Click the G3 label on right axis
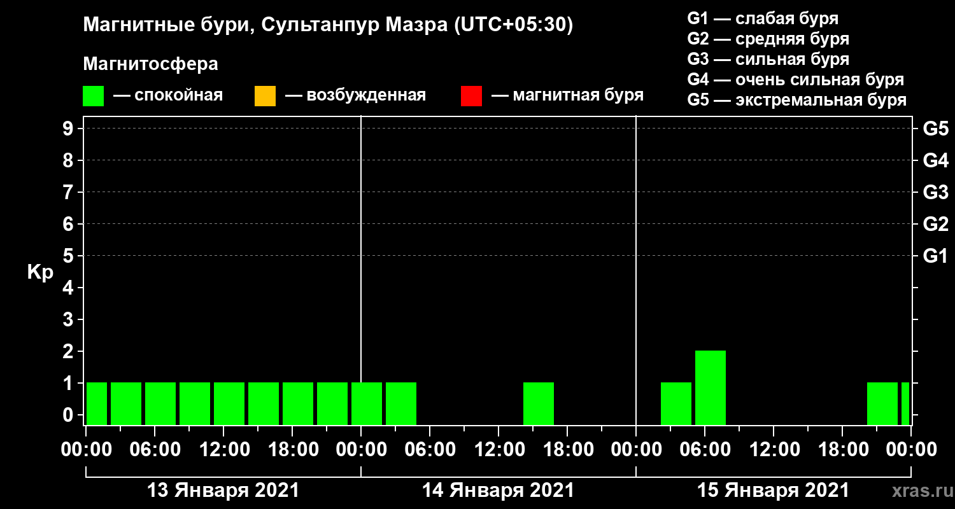Screen dimensions: 955x509 (x=936, y=192)
